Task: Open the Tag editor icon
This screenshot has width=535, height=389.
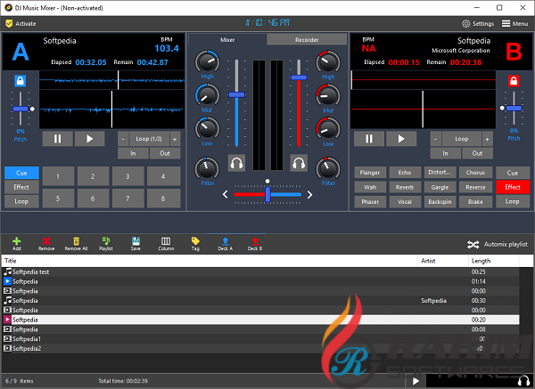Action: 195,243
